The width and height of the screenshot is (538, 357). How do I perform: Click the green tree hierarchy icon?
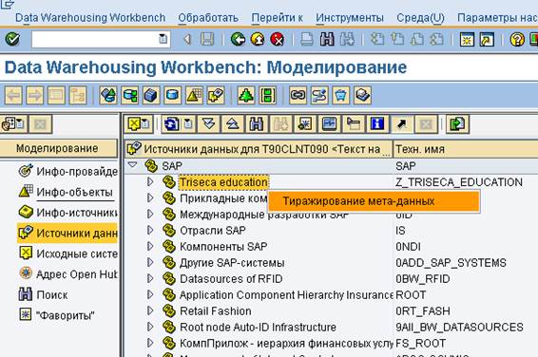tap(246, 95)
